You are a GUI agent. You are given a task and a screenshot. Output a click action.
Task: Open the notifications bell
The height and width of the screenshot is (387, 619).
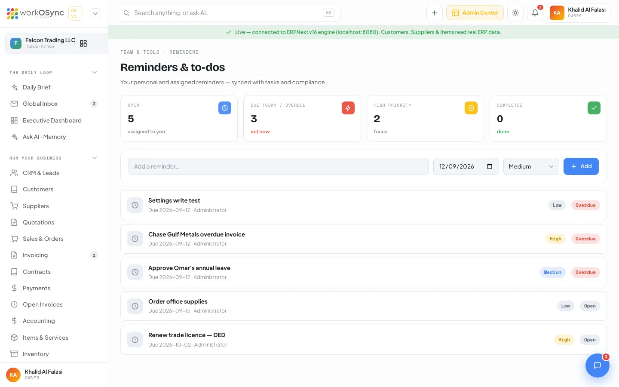click(535, 13)
